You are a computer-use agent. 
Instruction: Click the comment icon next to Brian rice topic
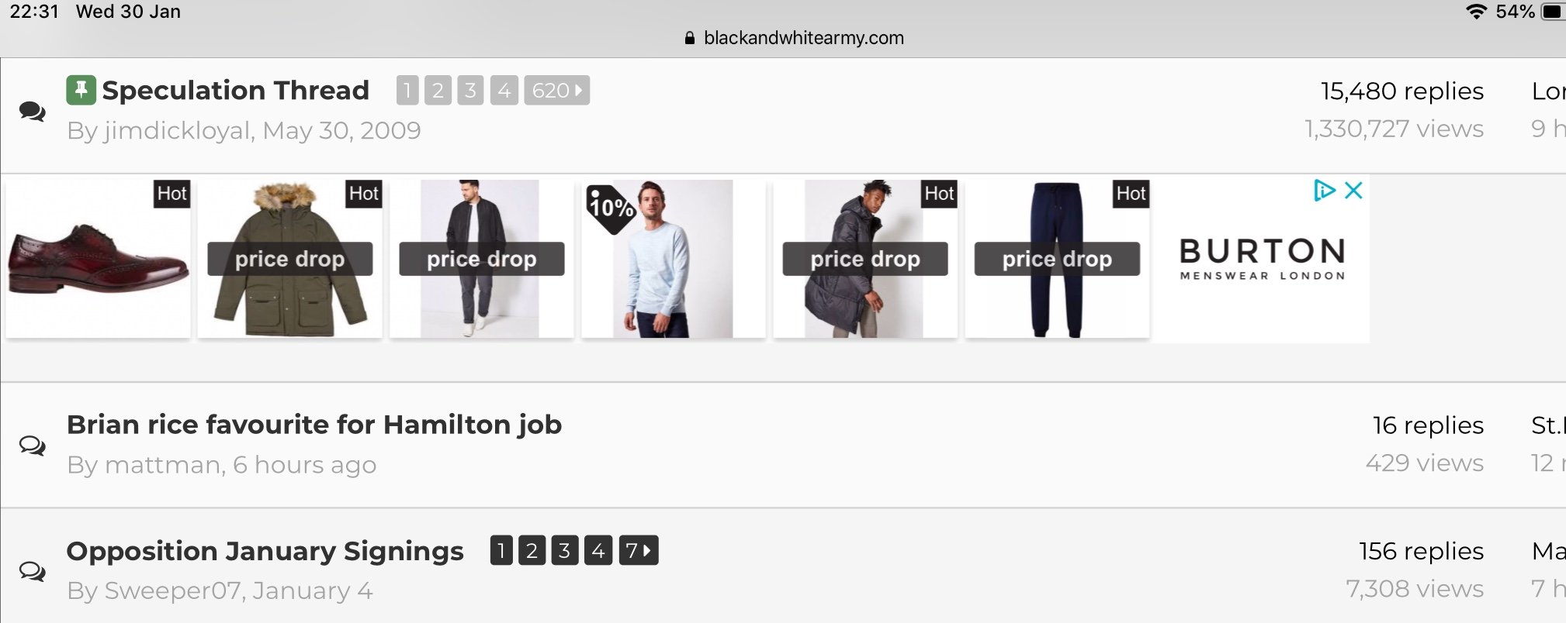coord(33,446)
